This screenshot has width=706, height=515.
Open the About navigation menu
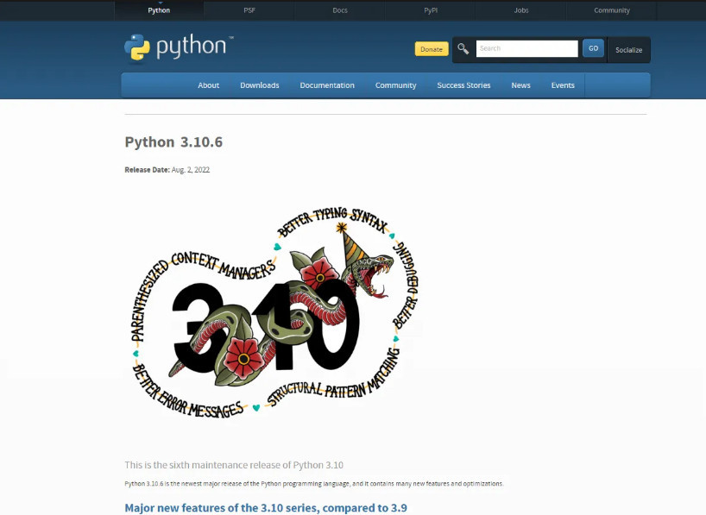(209, 85)
